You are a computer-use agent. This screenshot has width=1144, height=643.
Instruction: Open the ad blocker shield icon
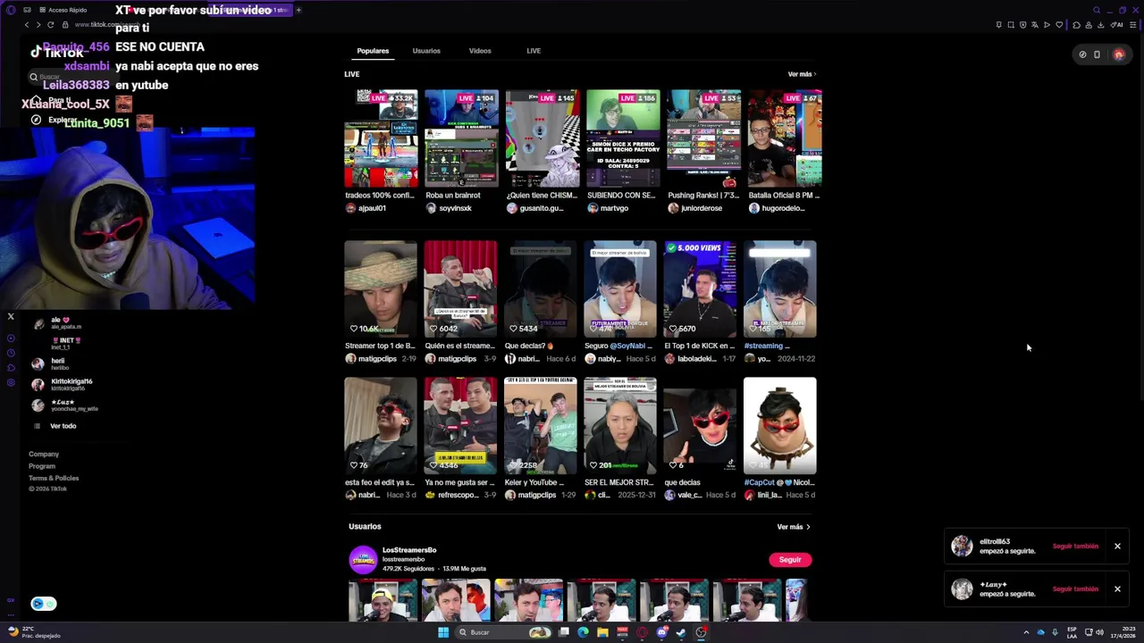[1023, 25]
